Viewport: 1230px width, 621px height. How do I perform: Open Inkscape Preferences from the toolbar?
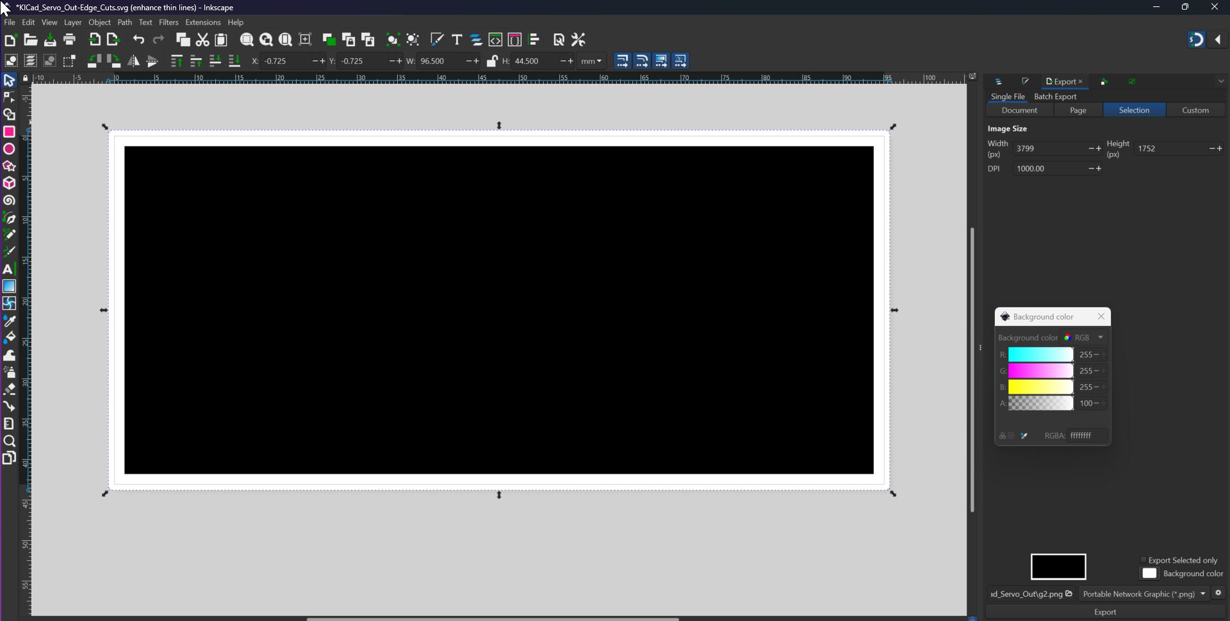pos(577,39)
